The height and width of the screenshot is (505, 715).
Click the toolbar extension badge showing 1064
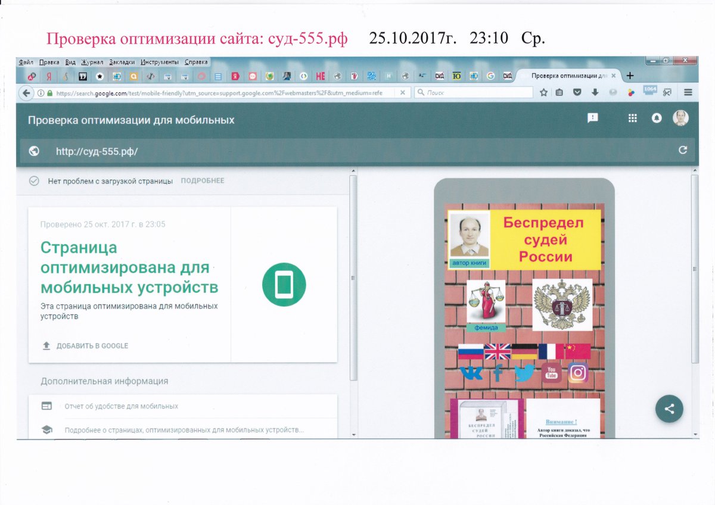point(649,91)
